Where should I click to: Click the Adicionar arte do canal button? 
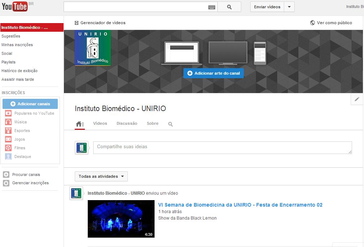coord(213,73)
